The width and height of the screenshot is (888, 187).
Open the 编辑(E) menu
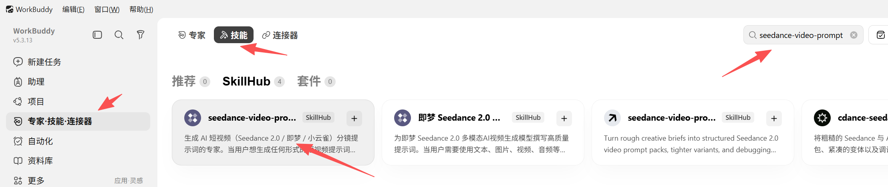tap(73, 9)
